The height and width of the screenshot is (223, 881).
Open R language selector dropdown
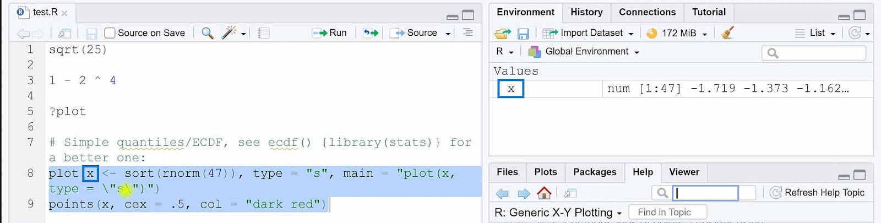click(x=505, y=51)
